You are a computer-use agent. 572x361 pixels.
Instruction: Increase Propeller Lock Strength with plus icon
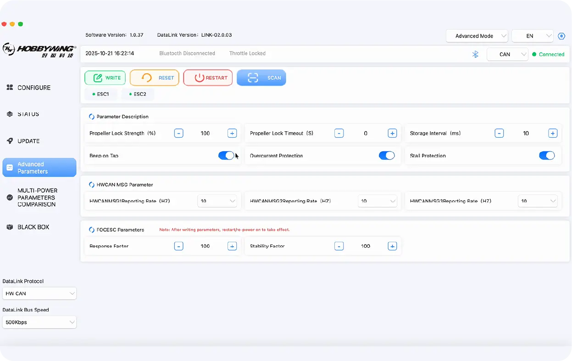(232, 133)
